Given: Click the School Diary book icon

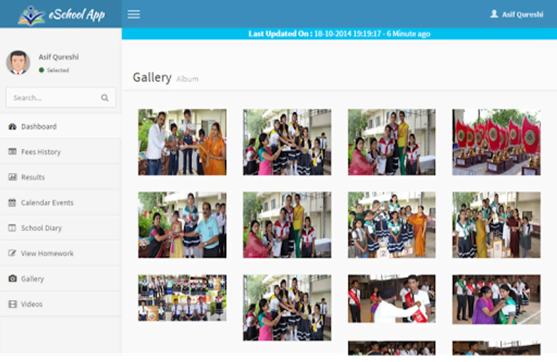Looking at the screenshot, I should (x=12, y=228).
